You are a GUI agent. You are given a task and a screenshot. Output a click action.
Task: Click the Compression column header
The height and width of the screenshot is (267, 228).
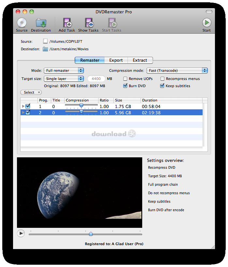pos(81,100)
